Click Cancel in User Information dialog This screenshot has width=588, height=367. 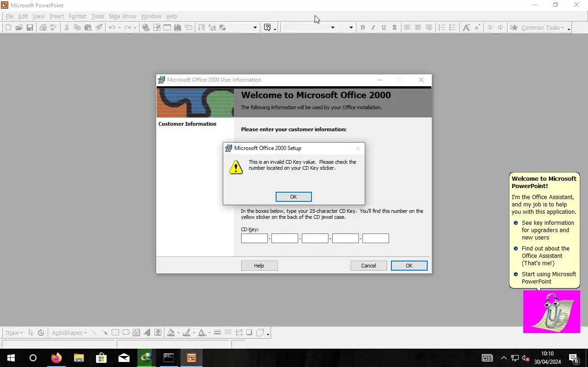pyautogui.click(x=368, y=266)
